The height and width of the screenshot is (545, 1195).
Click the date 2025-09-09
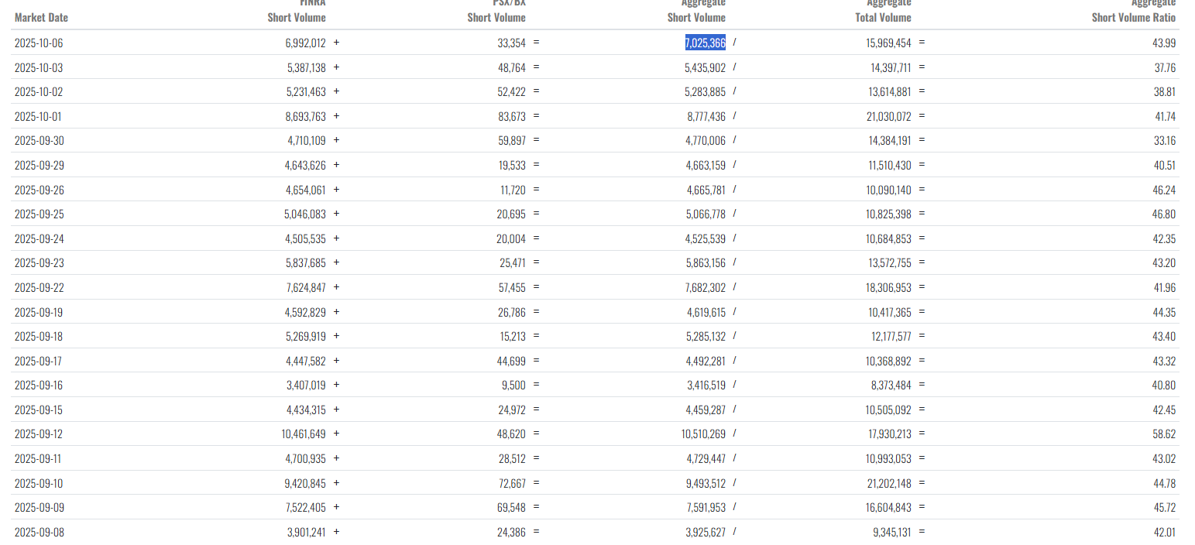(x=39, y=508)
